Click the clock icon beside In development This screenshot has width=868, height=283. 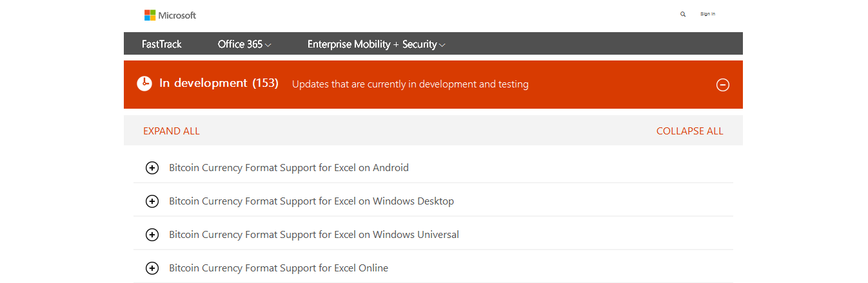144,84
